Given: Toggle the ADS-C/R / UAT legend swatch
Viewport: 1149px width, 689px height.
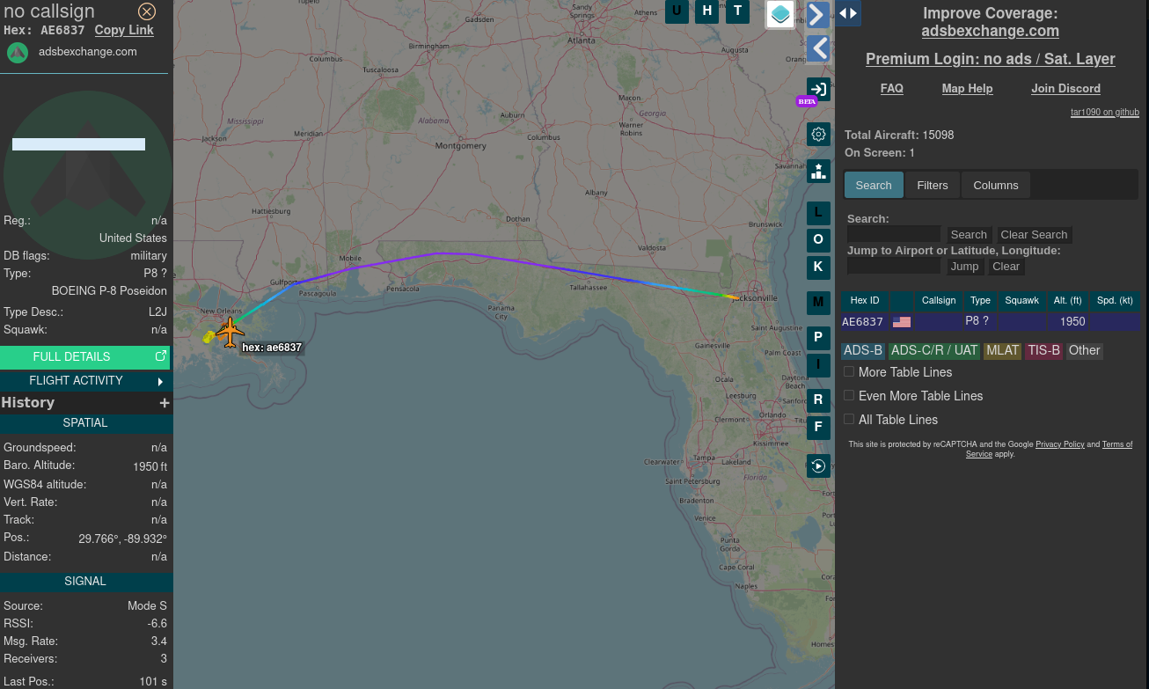Looking at the screenshot, I should (933, 350).
